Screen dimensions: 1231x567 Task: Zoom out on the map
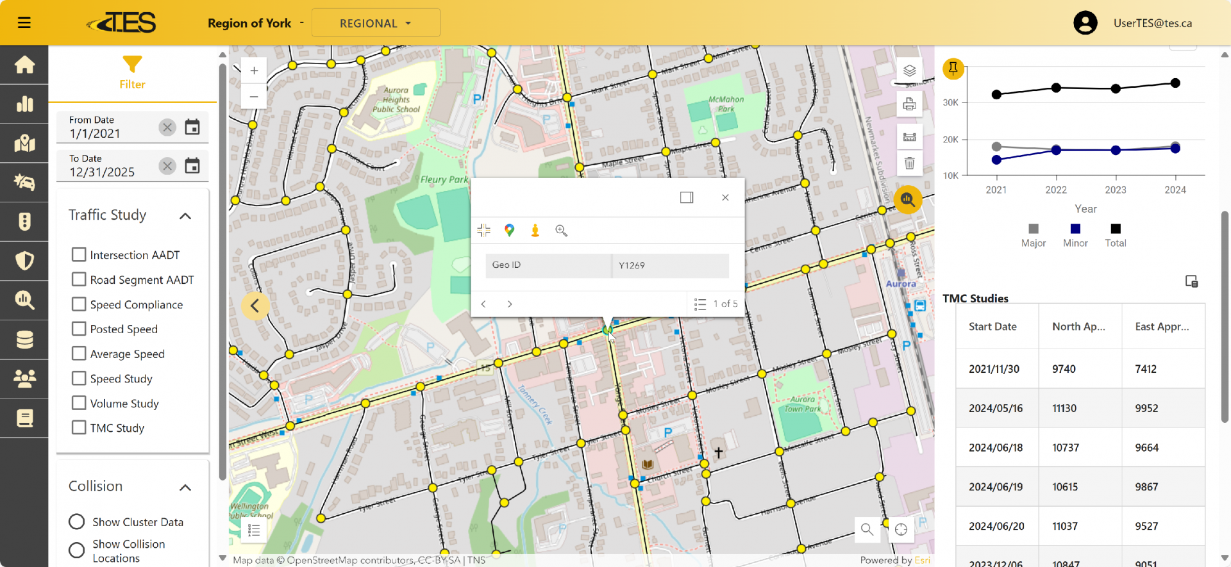click(x=254, y=97)
